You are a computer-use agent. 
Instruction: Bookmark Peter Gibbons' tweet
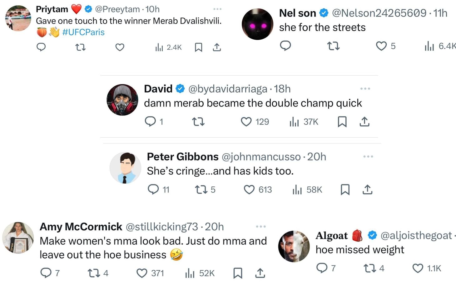(345, 189)
